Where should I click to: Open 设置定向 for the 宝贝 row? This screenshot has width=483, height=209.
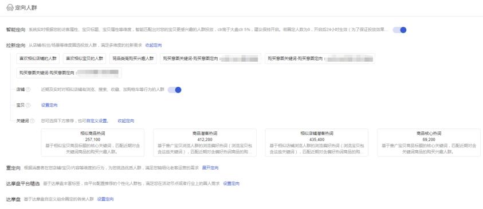49,105
